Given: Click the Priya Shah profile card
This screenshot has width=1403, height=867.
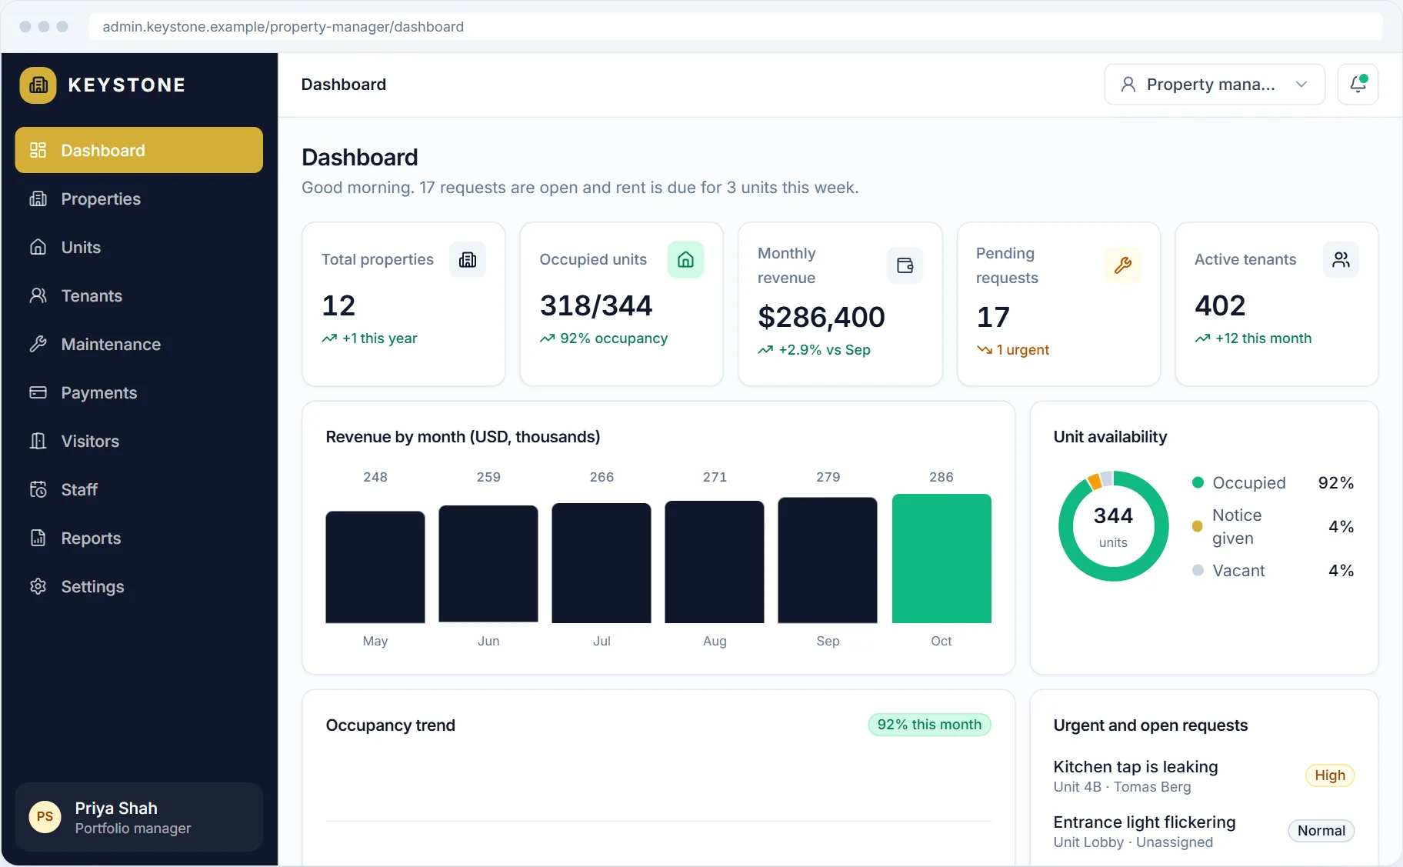Looking at the screenshot, I should 138,817.
